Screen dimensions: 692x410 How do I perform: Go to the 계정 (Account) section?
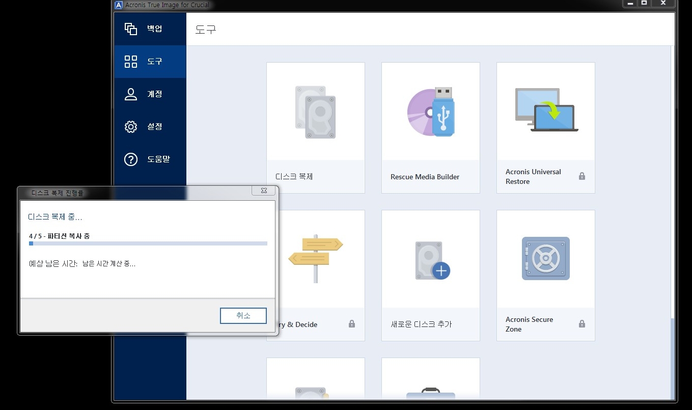[x=150, y=94]
